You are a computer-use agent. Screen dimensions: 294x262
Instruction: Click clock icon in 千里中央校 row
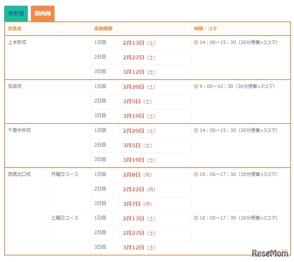coord(196,130)
